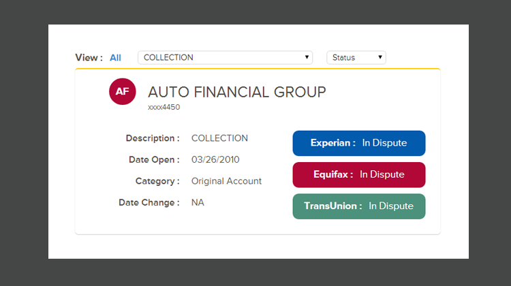The image size is (511, 286).
Task: Click the View label
Action: [89, 58]
